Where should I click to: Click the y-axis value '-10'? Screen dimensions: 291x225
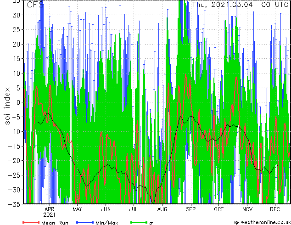tap(15, 131)
